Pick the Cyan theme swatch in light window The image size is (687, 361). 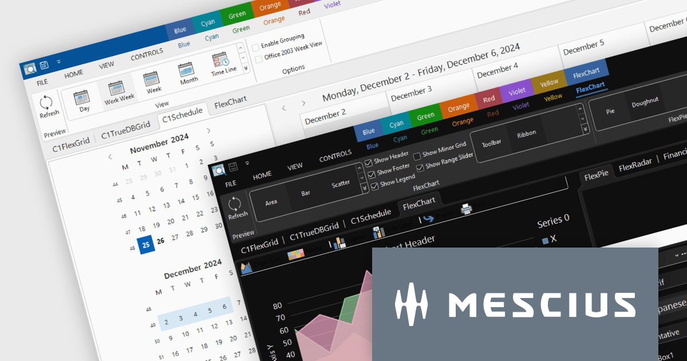[207, 23]
